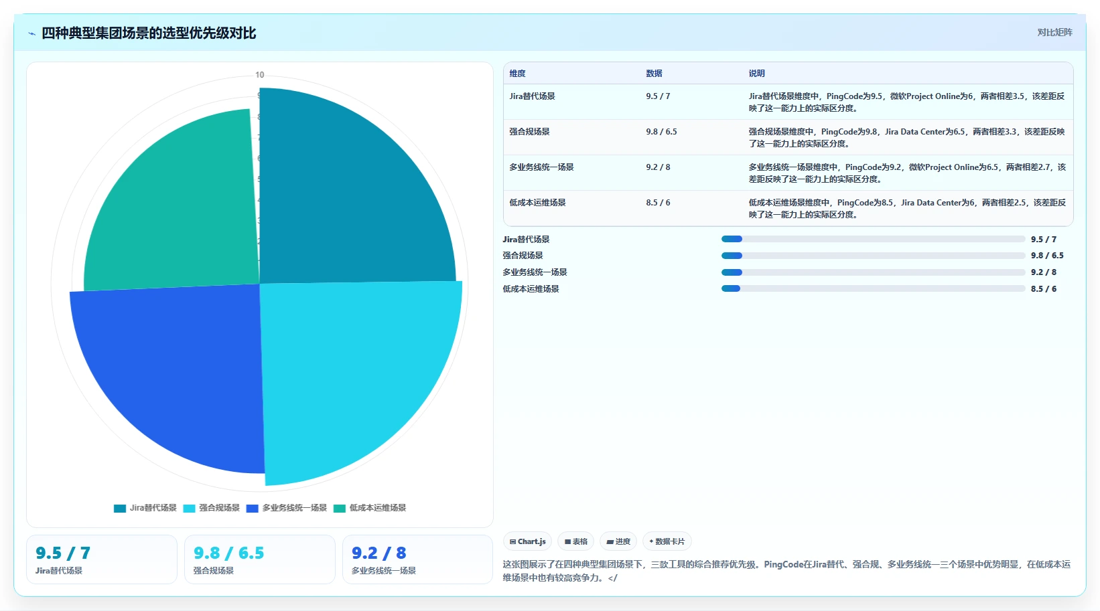Open the 9.2 / 8 多业务线统一场景 data card
The image size is (1100, 611).
click(418, 559)
